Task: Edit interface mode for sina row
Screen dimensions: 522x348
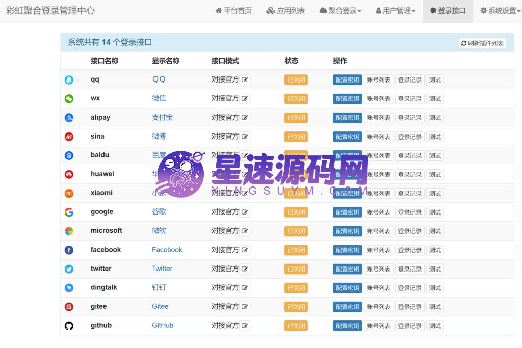Action: pyautogui.click(x=245, y=137)
